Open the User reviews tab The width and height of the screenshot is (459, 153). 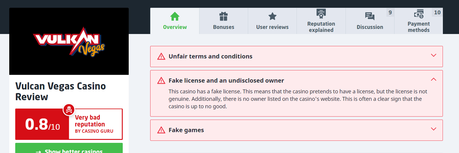pyautogui.click(x=272, y=27)
